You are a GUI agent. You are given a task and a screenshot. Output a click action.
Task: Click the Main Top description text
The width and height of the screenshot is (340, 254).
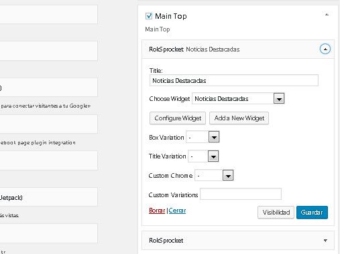[x=158, y=29]
